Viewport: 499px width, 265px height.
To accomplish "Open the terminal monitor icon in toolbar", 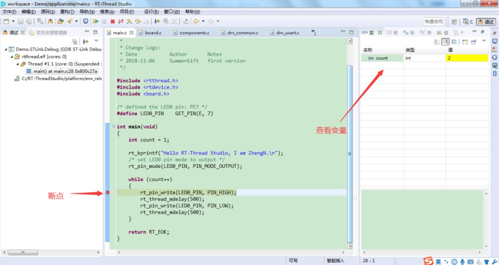I will (85, 21).
